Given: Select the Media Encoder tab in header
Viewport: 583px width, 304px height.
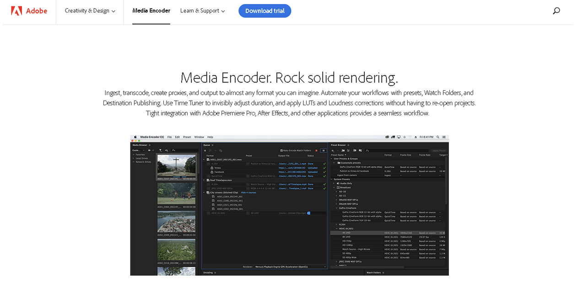Looking at the screenshot, I should (151, 11).
